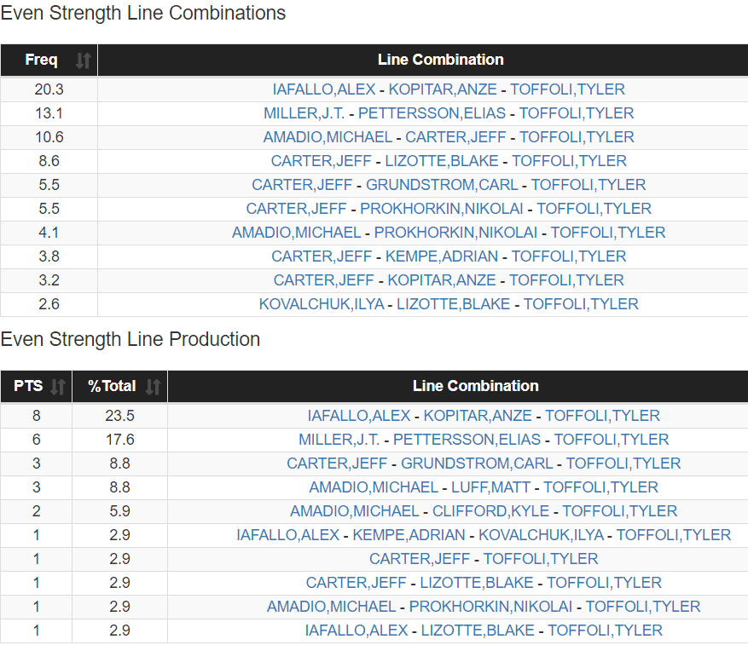This screenshot has height=645, width=748.
Task: Open GRUNDSTROM,CARL link in 5.5 frequency row
Action: pos(442,185)
